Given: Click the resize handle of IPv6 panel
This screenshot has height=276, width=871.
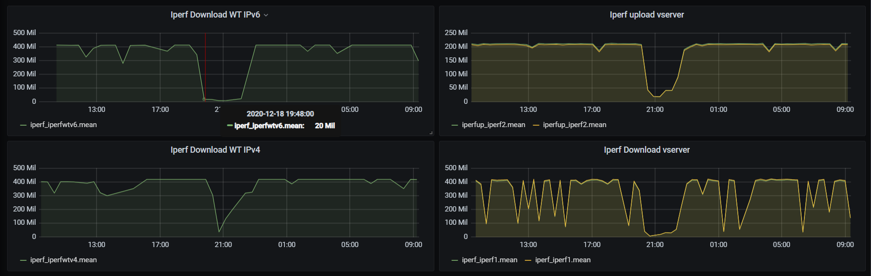Looking at the screenshot, I should coord(431,133).
